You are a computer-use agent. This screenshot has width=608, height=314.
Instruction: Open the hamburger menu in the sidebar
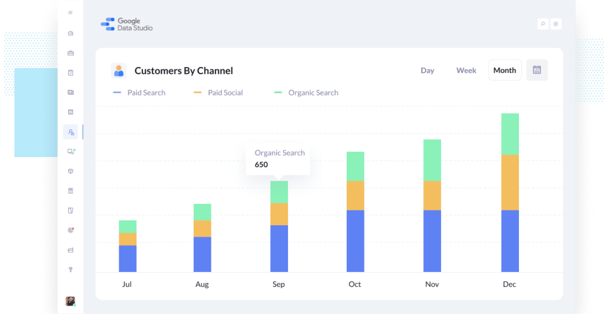70,13
